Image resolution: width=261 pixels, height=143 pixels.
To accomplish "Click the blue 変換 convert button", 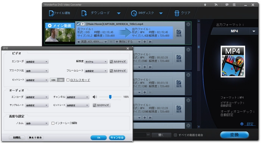I will point(235,135).
